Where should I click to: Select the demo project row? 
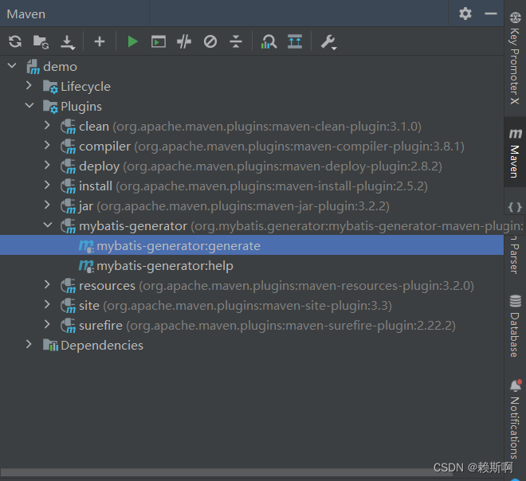pos(252,67)
